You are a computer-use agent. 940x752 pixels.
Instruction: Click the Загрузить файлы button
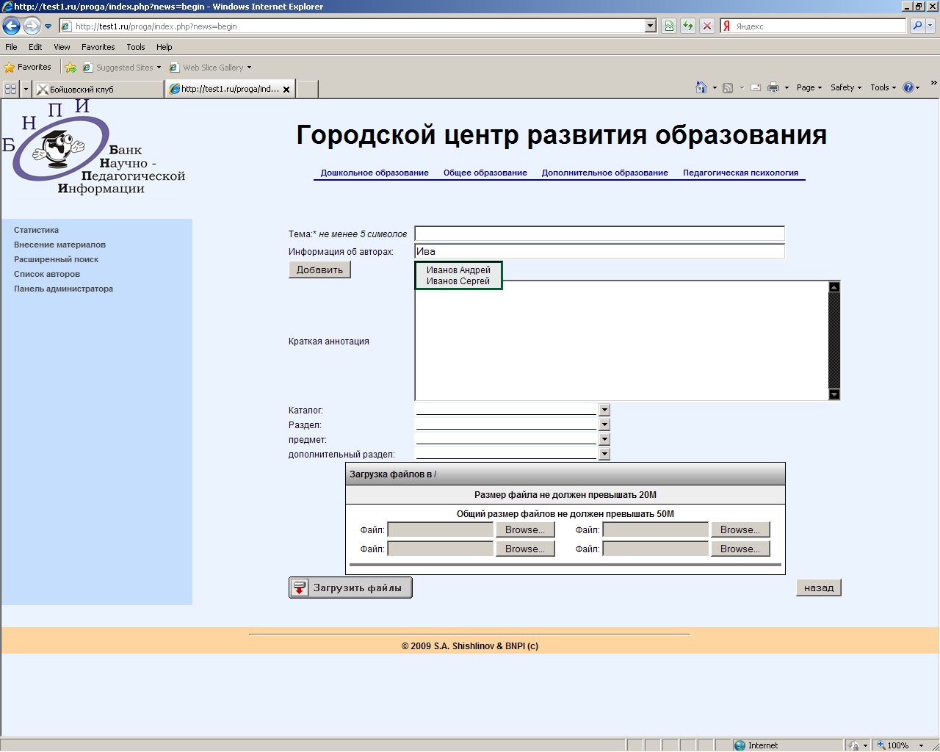pyautogui.click(x=350, y=587)
